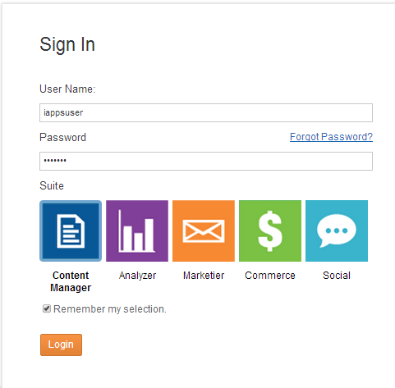Click the "Analyzer" suite label text
The width and height of the screenshot is (395, 388).
(137, 276)
